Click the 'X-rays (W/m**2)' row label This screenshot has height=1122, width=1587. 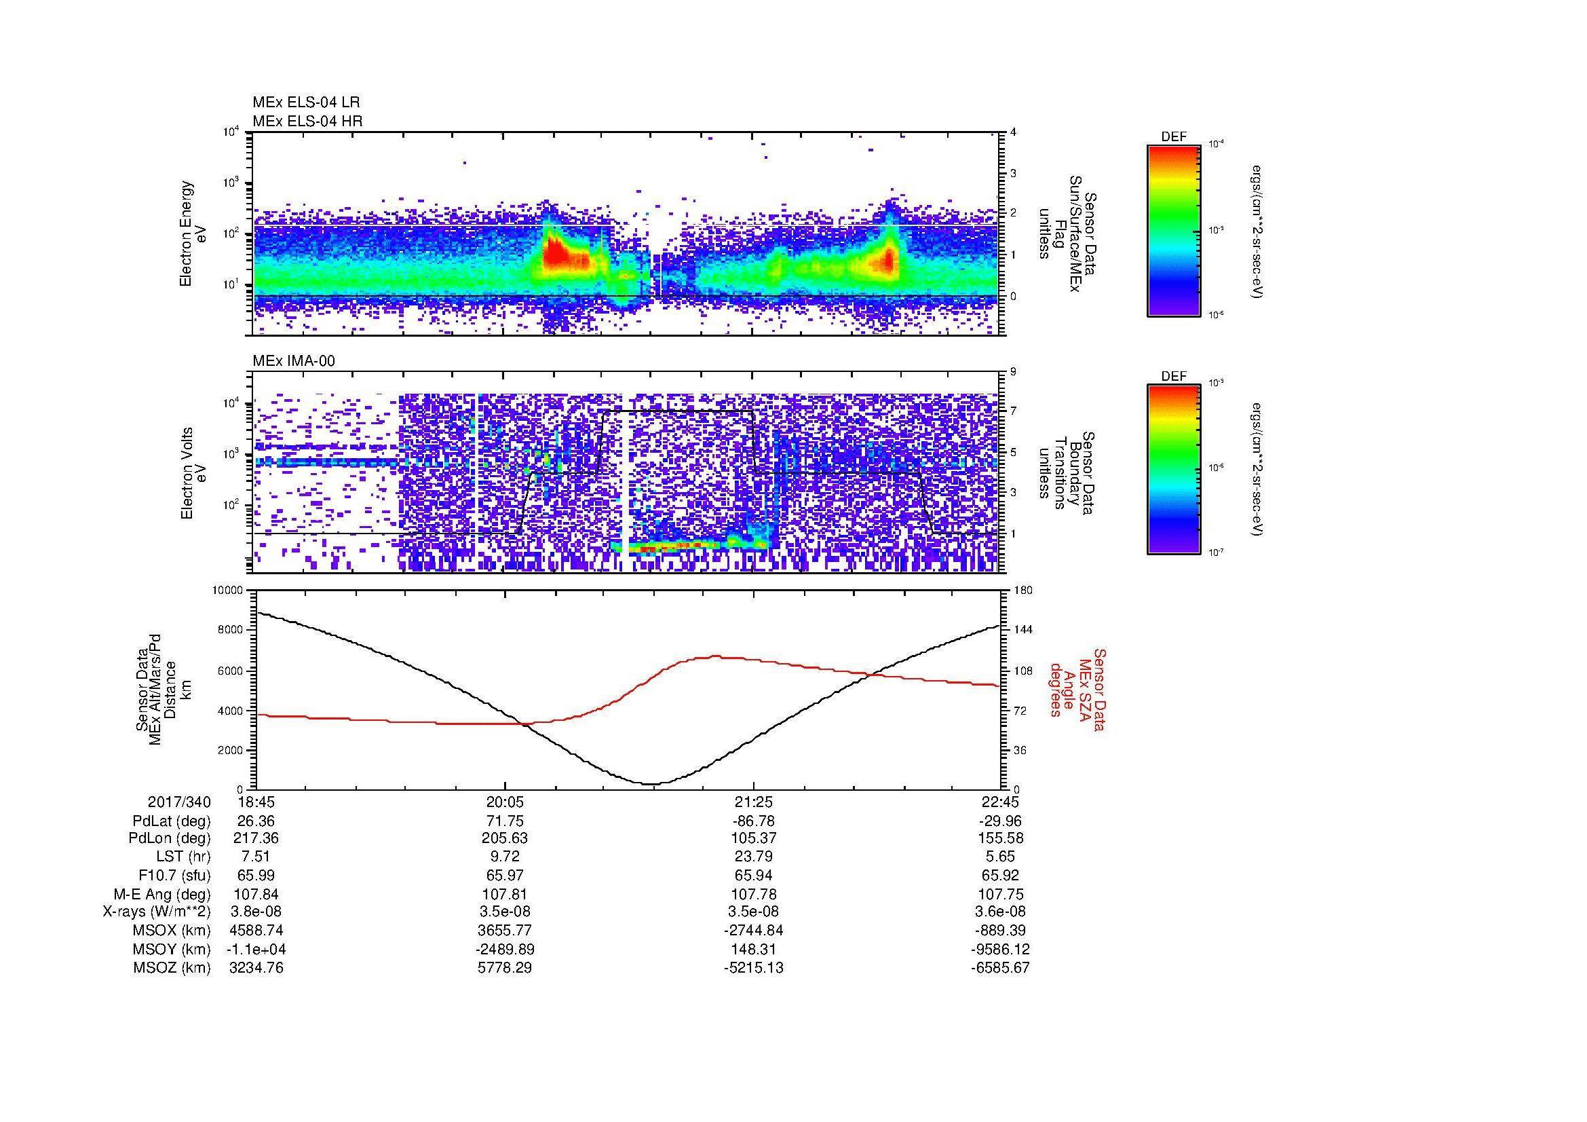(x=156, y=912)
